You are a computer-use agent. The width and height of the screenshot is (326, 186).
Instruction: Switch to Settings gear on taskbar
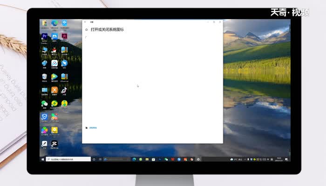coord(198,159)
